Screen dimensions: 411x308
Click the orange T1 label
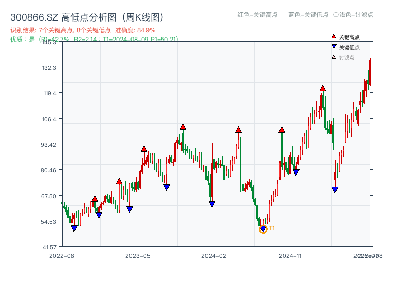pos(272,228)
